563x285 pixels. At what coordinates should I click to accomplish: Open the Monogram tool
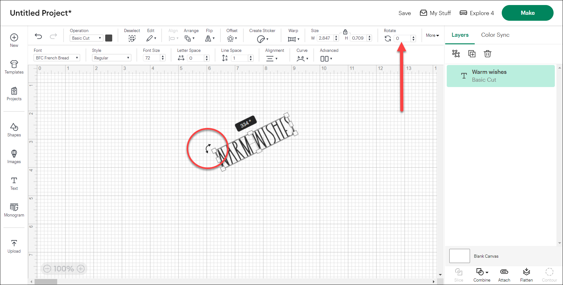tap(14, 210)
